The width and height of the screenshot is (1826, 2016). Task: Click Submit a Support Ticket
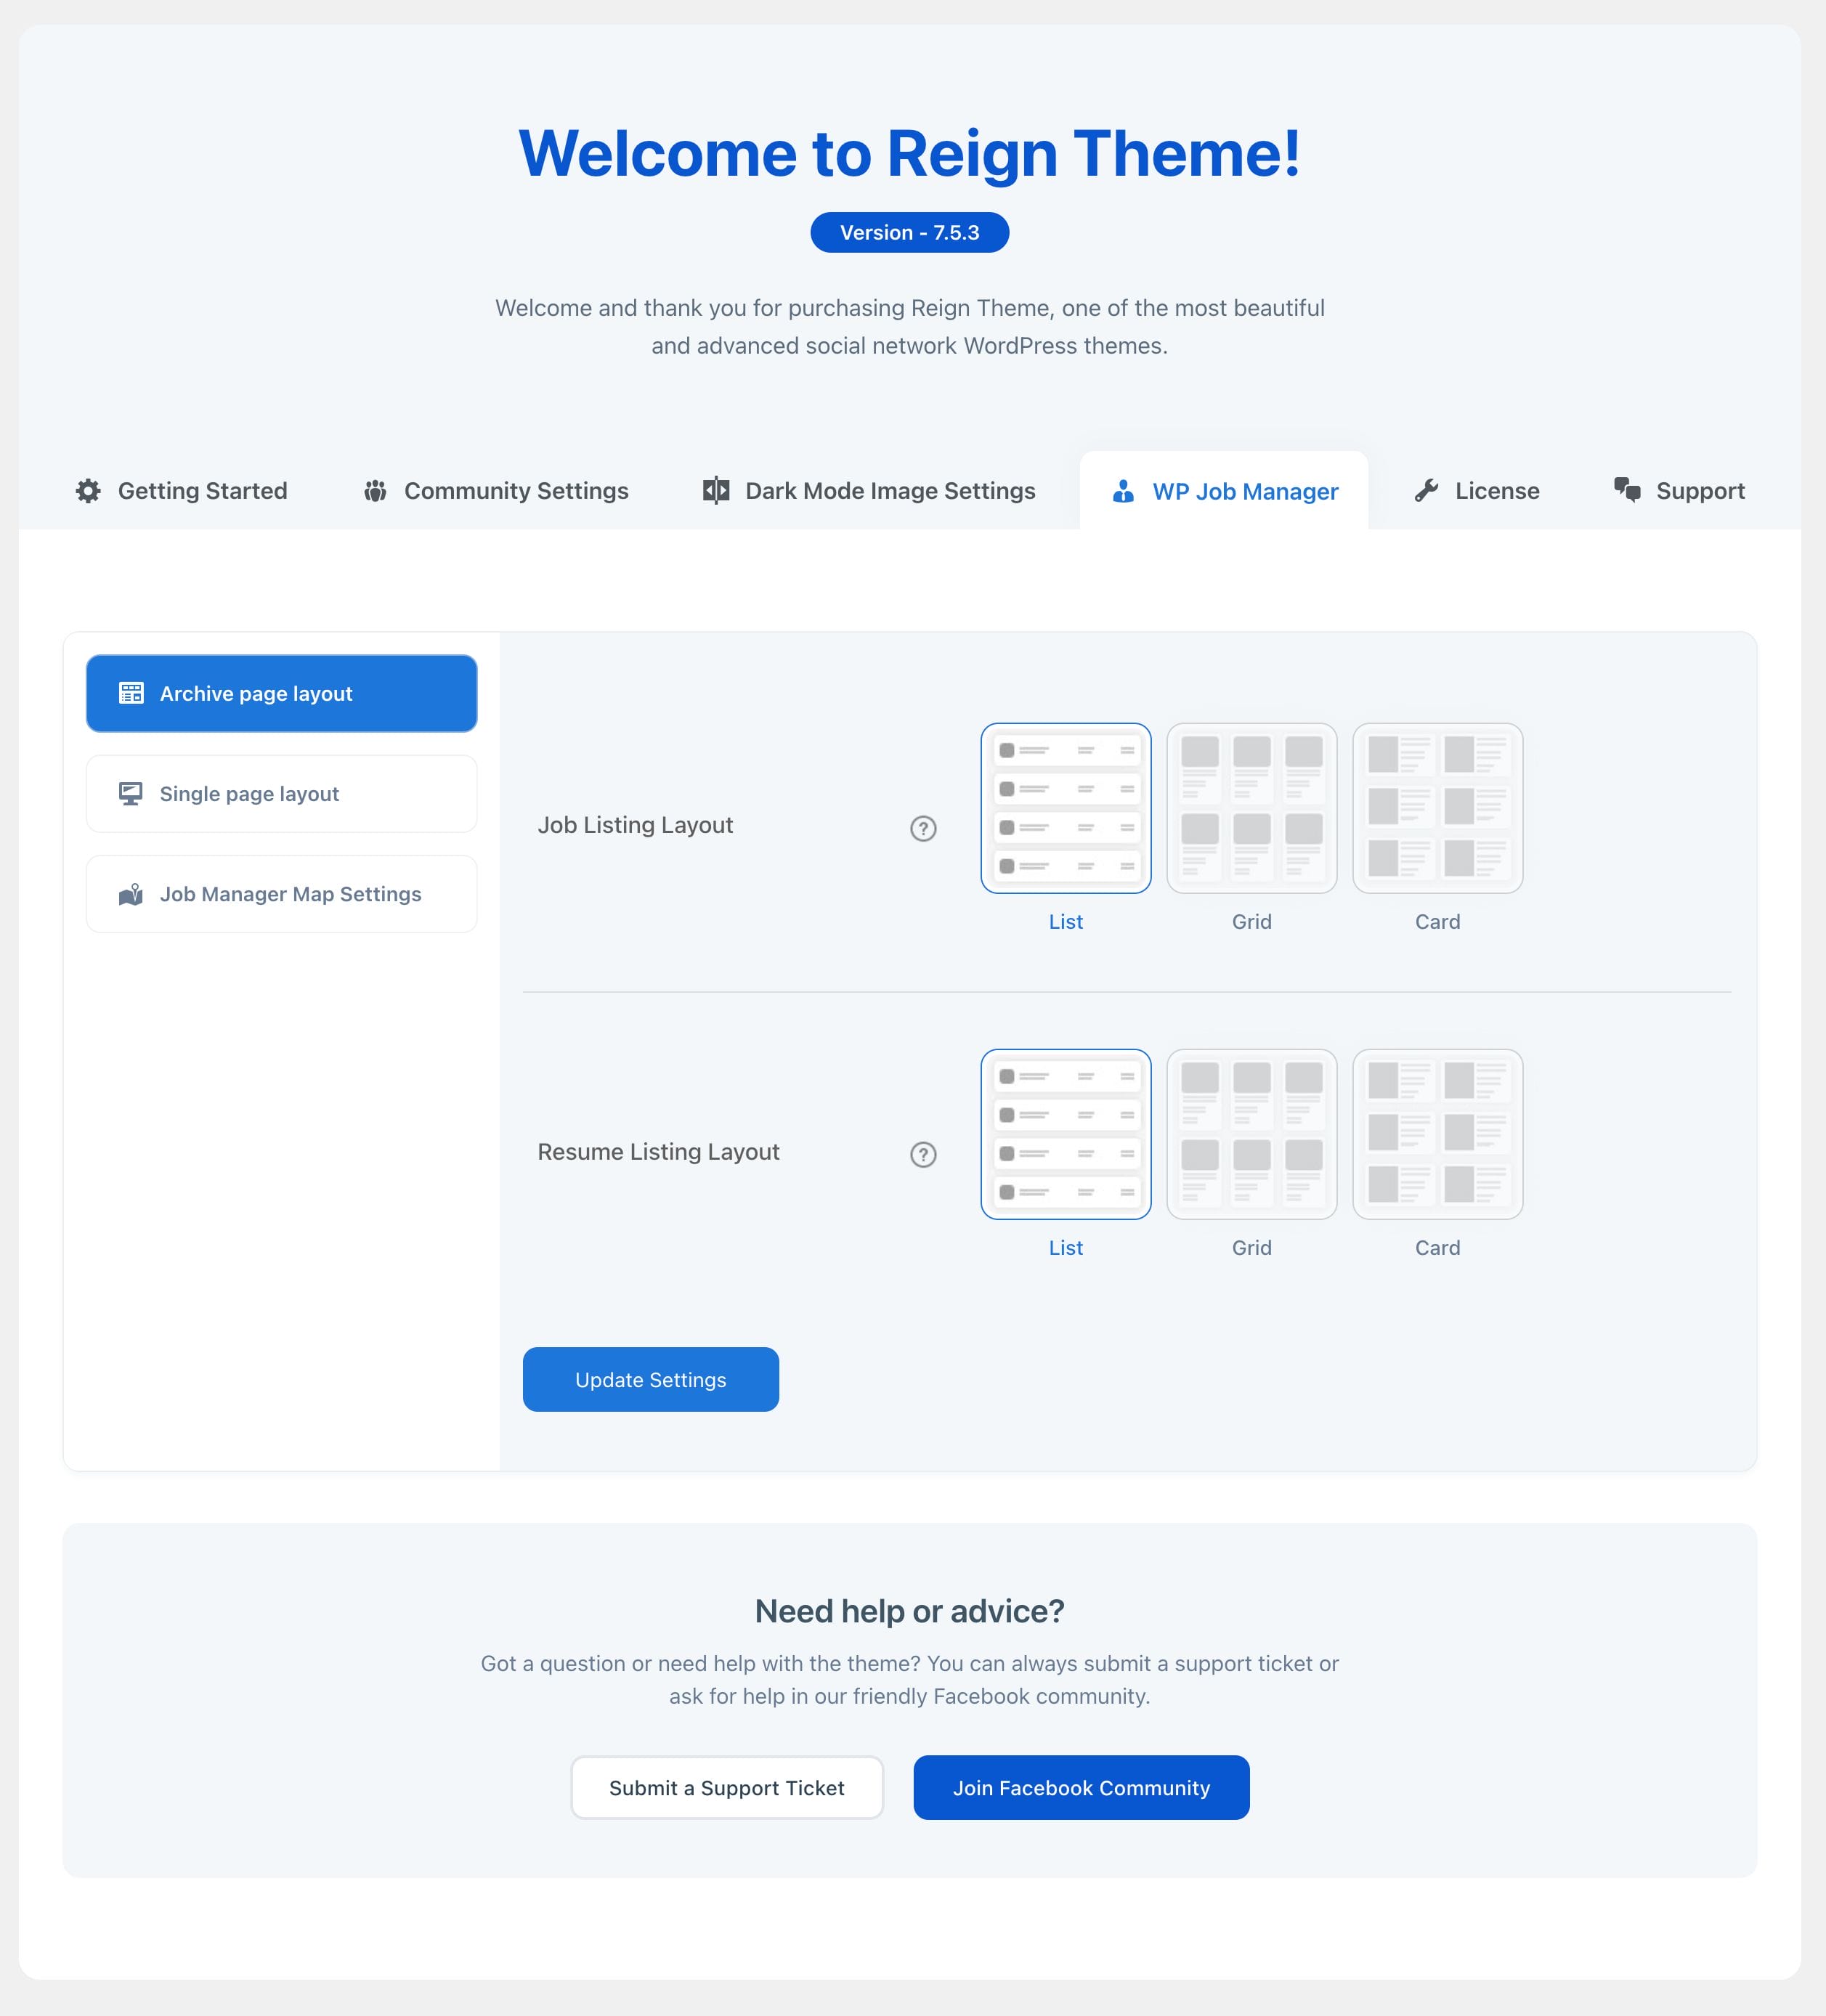click(726, 1788)
